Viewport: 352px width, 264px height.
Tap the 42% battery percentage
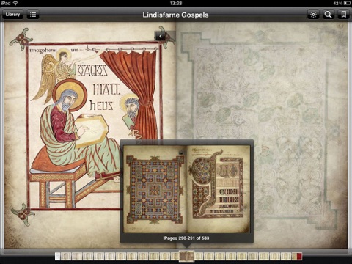[338, 3]
